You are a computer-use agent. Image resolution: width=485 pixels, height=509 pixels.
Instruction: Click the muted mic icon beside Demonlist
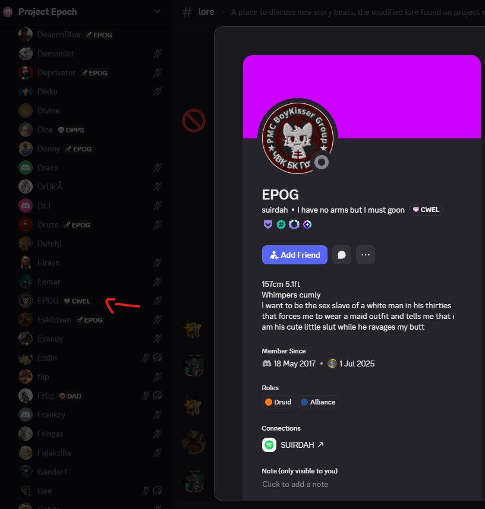[x=158, y=53]
